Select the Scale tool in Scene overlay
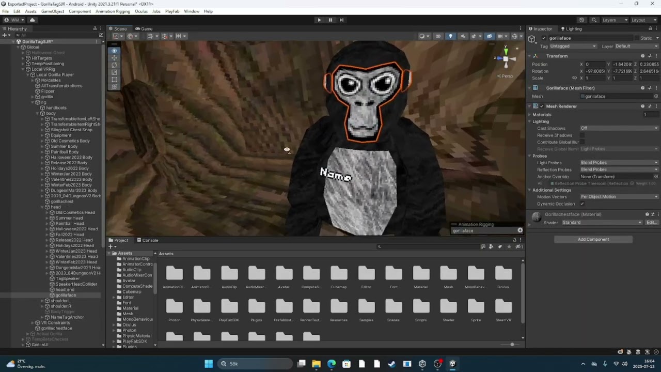The image size is (661, 372). coord(114,72)
